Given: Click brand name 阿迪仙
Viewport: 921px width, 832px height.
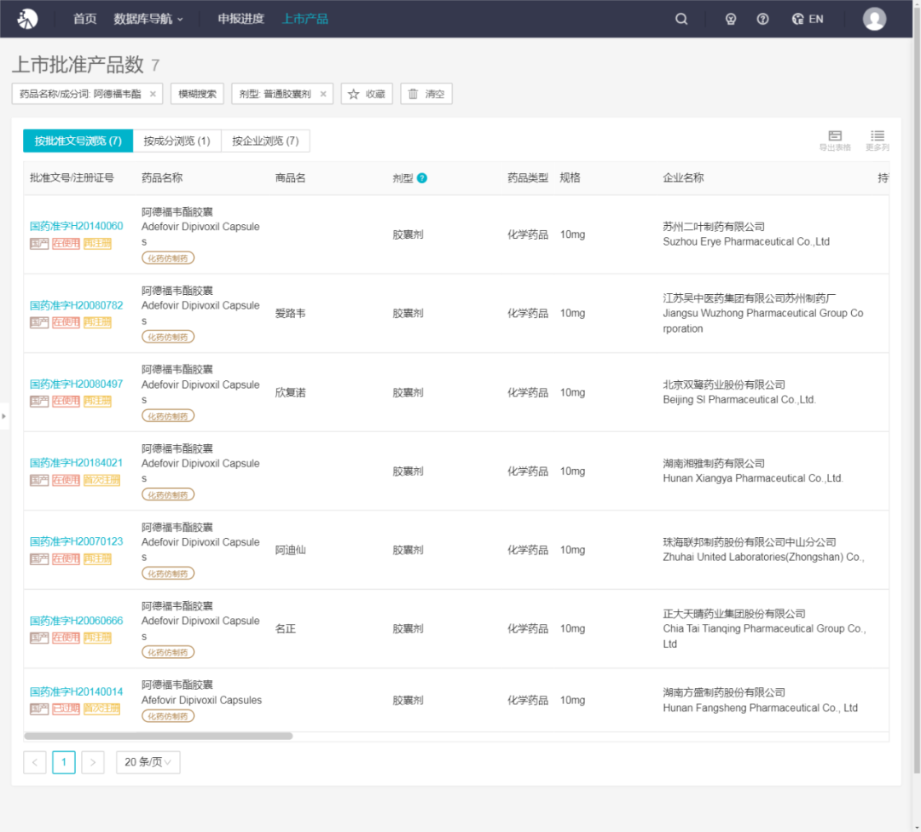Looking at the screenshot, I should (290, 550).
